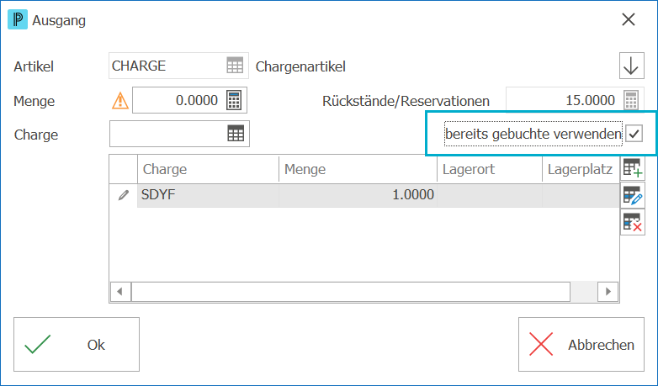This screenshot has height=386, width=658.
Task: Open the Artikel lookup table icon
Action: tap(235, 66)
